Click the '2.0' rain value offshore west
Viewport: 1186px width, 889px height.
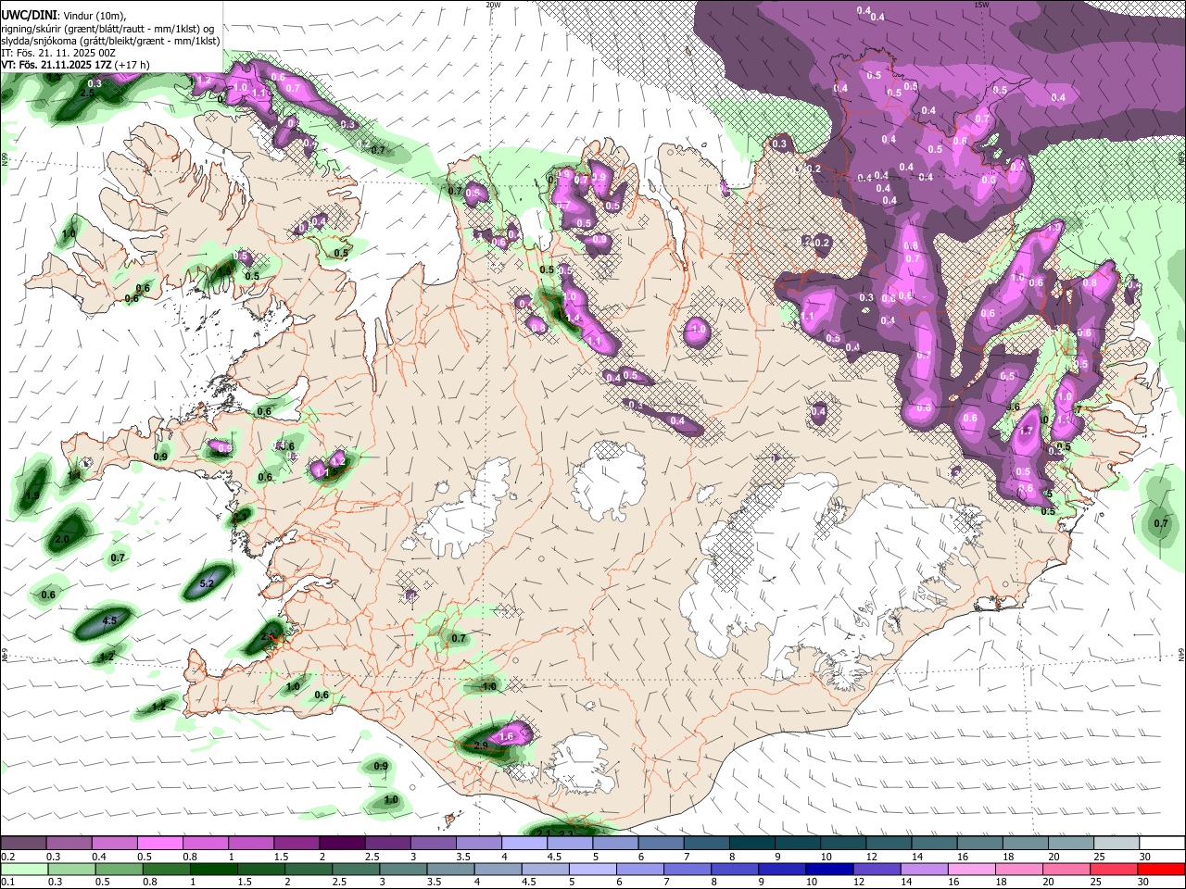click(62, 539)
